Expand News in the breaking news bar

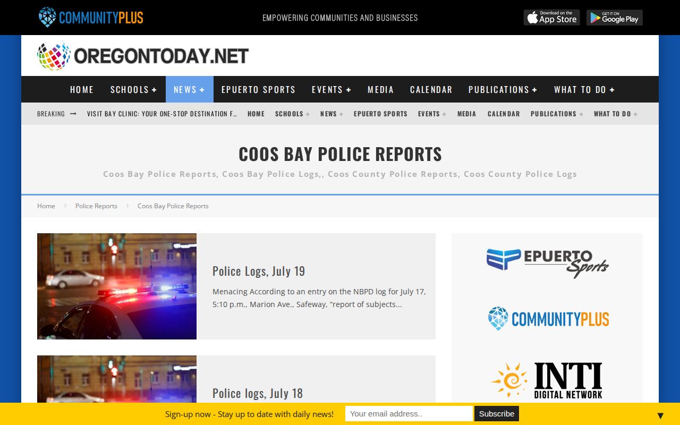pos(331,114)
